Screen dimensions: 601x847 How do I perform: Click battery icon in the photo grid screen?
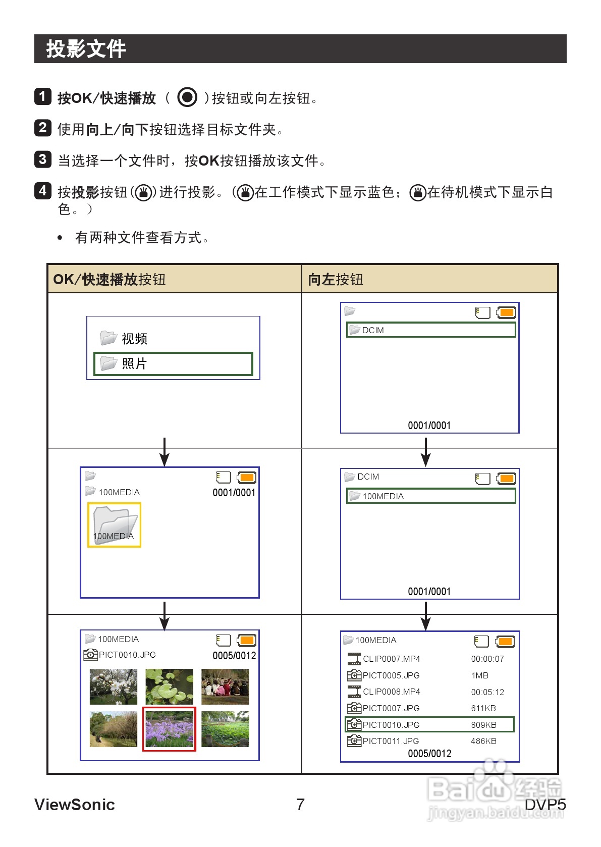(x=246, y=641)
